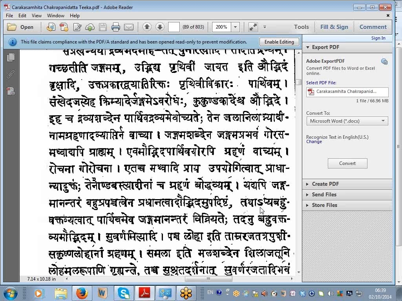Go to previous page with up arrow
The image size is (402, 301).
click(147, 27)
